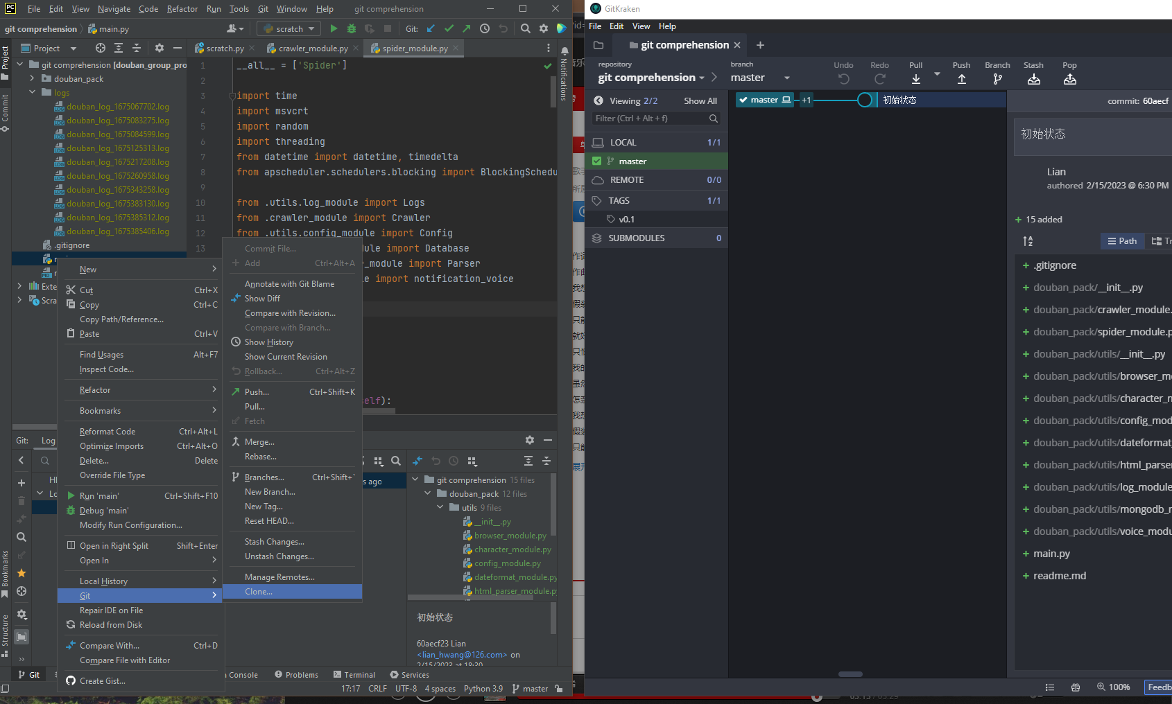Click the Branch icon in GitKraken toolbar
This screenshot has height=704, width=1172.
click(x=997, y=79)
